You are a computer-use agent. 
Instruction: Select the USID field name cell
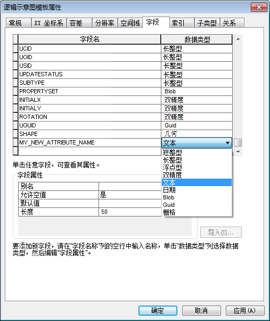[x=89, y=66]
